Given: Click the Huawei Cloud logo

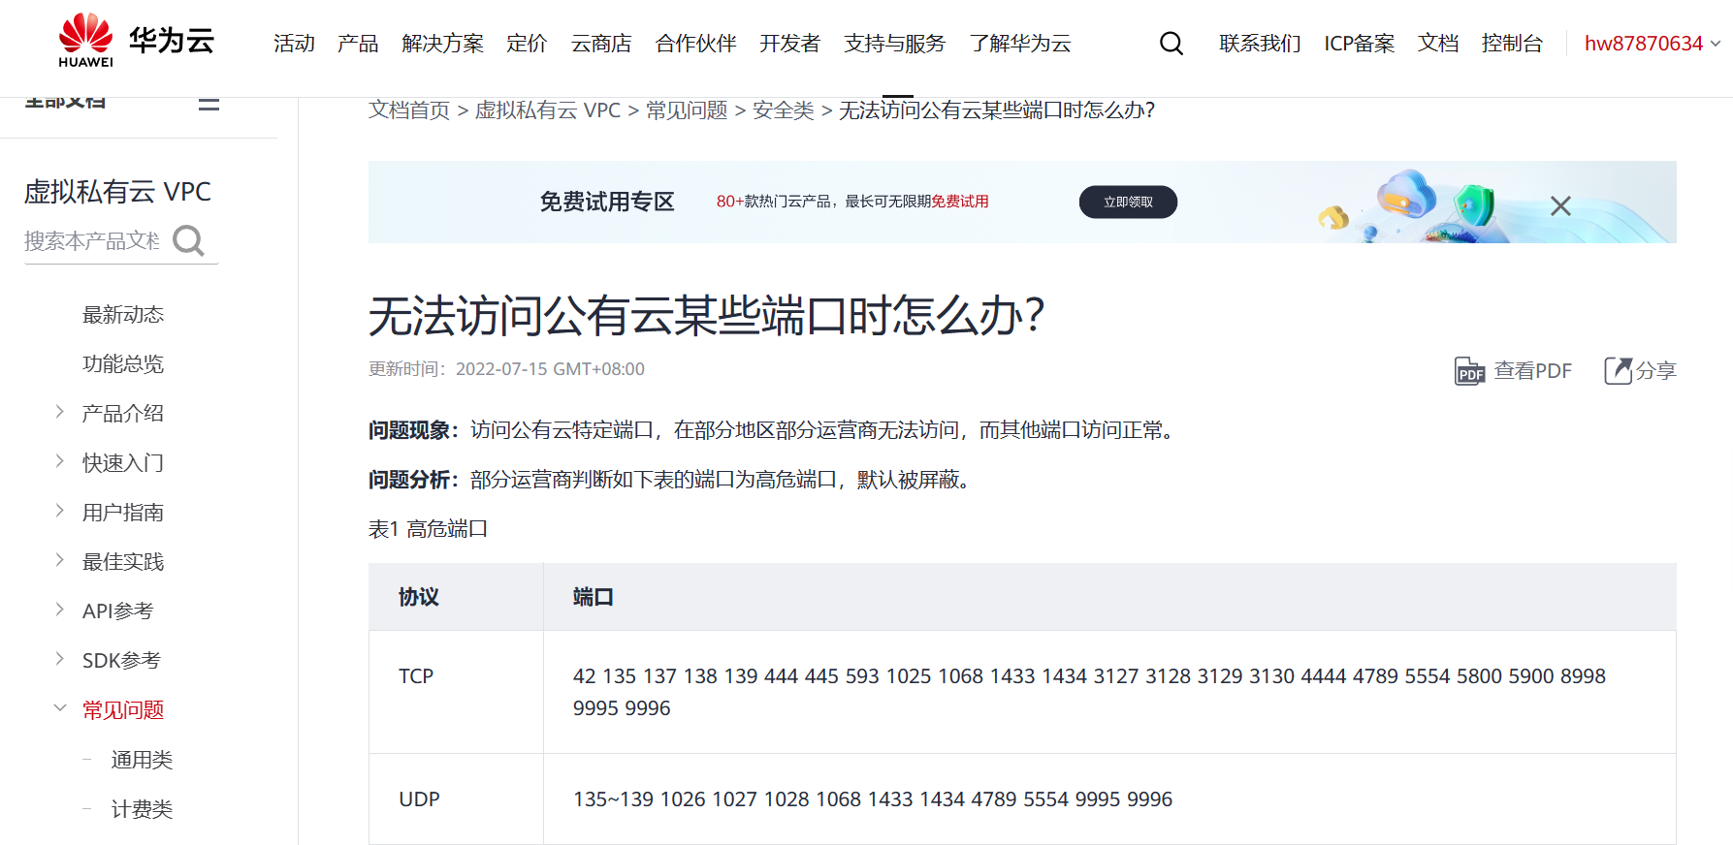Looking at the screenshot, I should pos(136,41).
